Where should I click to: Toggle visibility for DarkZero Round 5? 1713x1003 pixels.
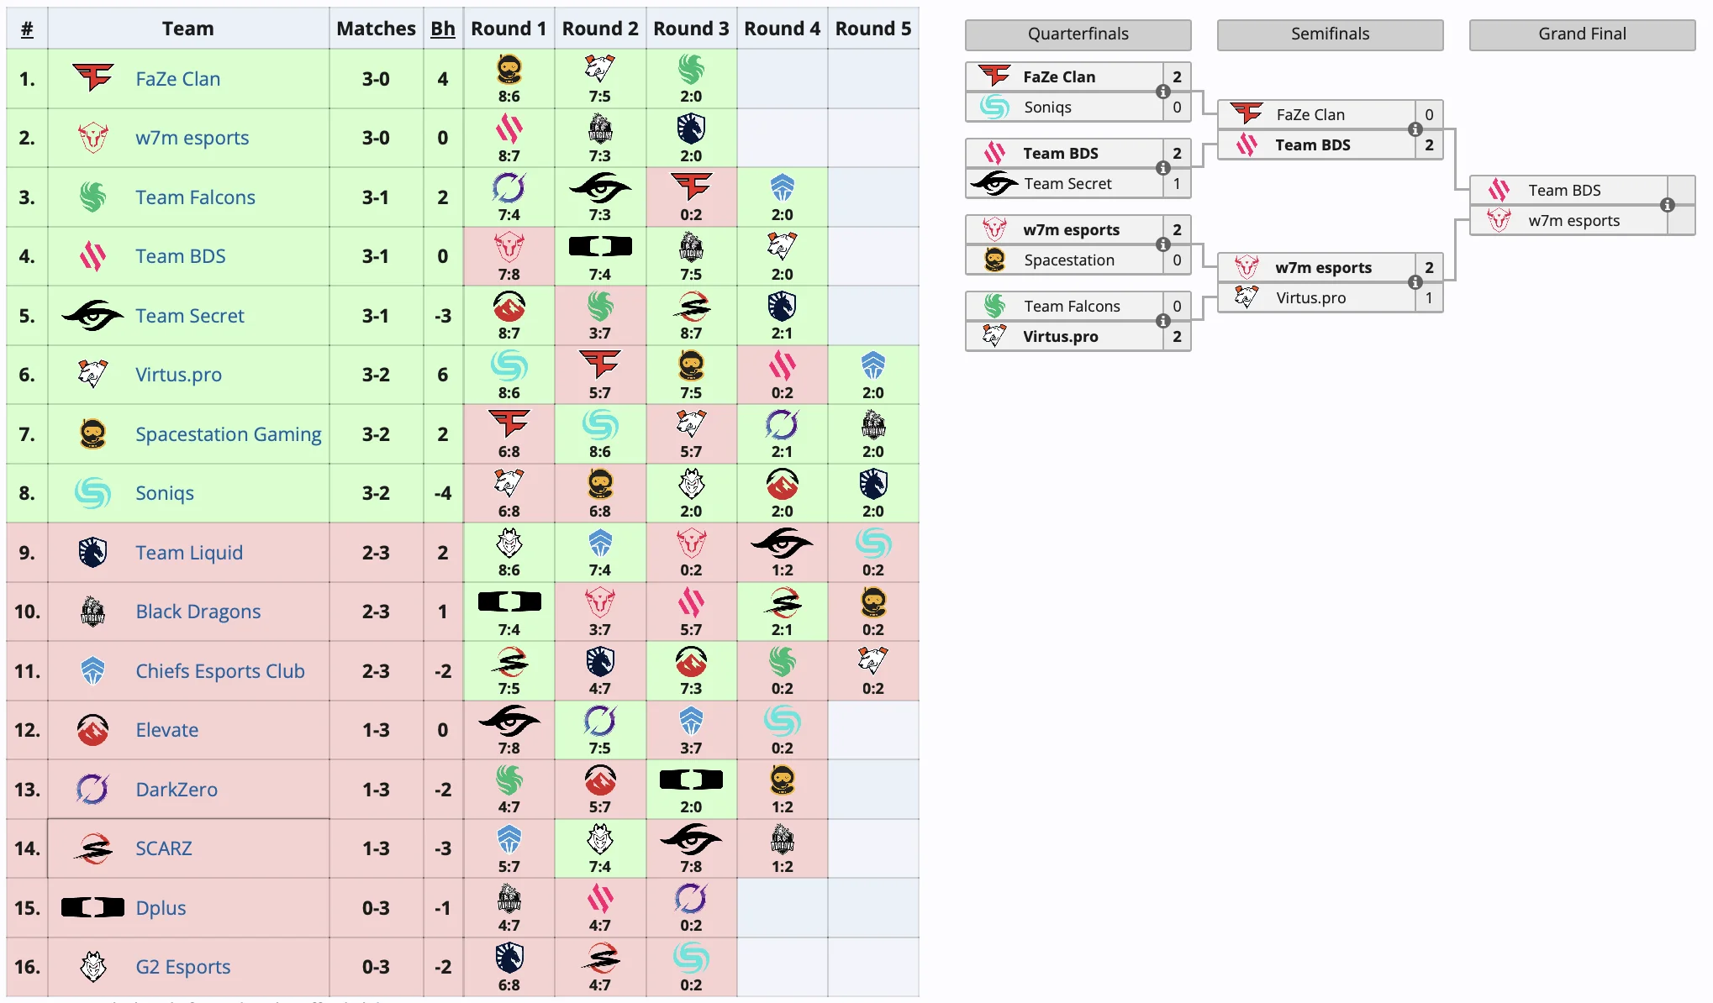[872, 791]
